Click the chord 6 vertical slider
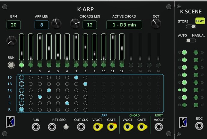The height and width of the screenshot is (139, 207). [x=67, y=47]
